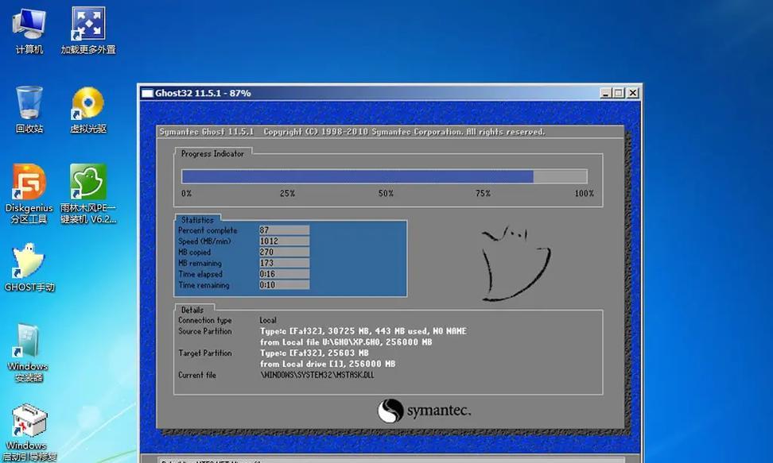This screenshot has width=773, height=463.
Task: Click the Symantec Ghost copyright header text
Action: (x=352, y=132)
